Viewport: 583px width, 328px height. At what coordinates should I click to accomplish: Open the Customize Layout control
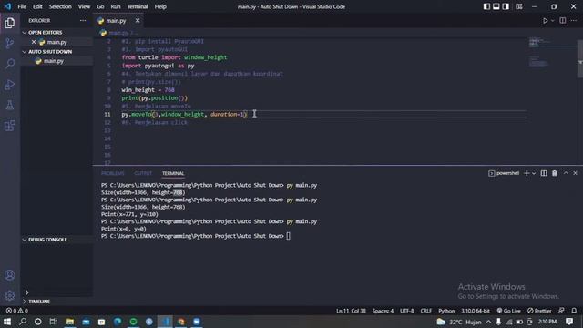click(519, 6)
